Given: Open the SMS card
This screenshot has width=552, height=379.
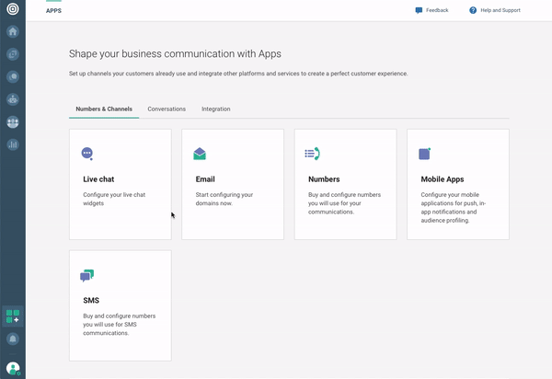Looking at the screenshot, I should point(120,305).
